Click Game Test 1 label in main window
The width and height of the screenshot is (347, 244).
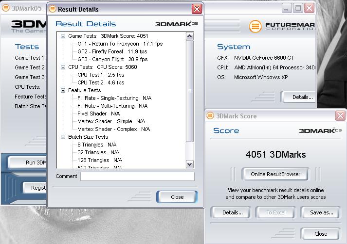coord(30,58)
